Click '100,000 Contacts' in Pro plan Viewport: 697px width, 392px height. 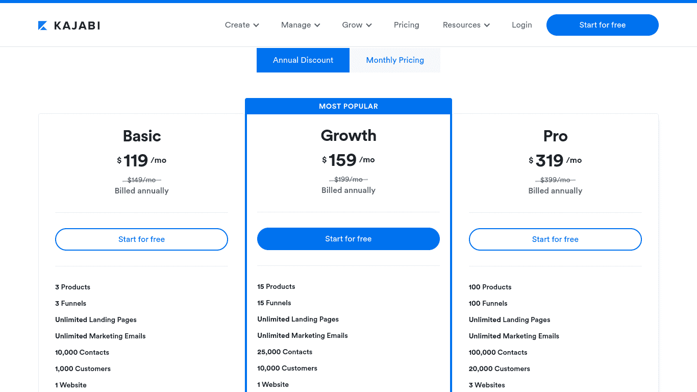[x=498, y=352]
